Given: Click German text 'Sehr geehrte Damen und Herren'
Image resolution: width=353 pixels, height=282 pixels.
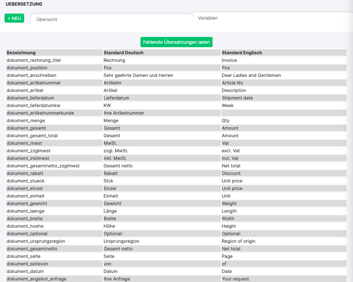Looking at the screenshot, I should tap(138, 75).
